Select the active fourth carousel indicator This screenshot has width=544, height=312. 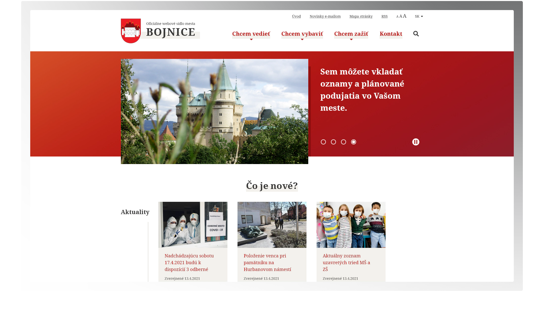pos(354,142)
